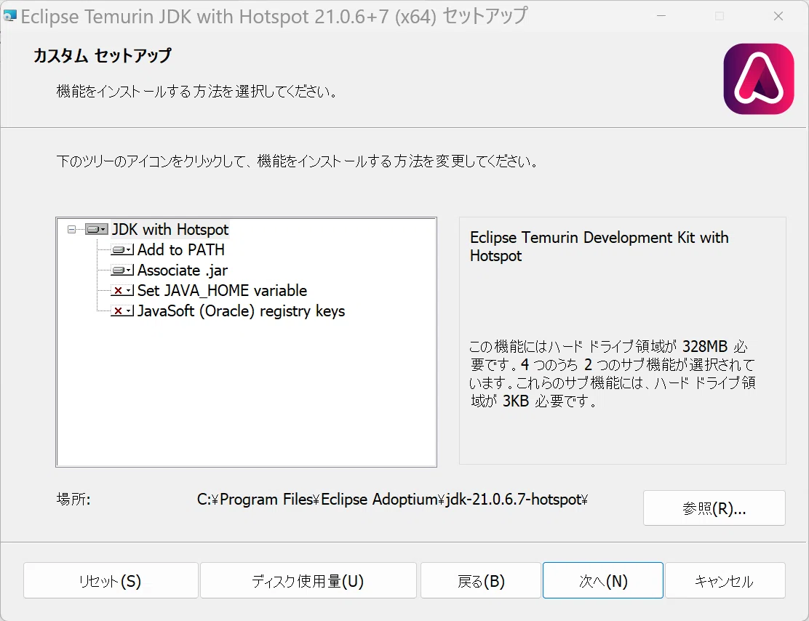Click the Adoptium logo in the header

758,79
